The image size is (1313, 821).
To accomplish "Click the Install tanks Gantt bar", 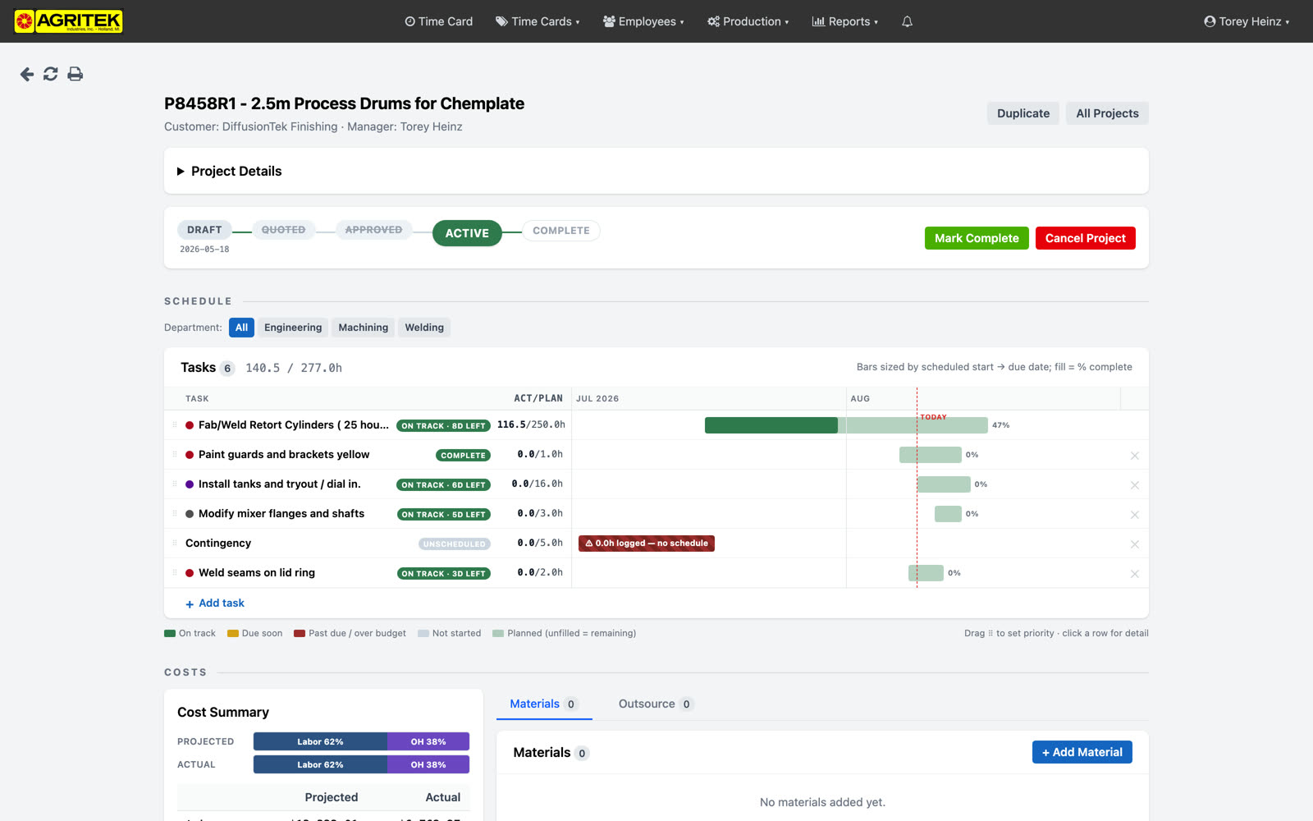I will [x=944, y=484].
